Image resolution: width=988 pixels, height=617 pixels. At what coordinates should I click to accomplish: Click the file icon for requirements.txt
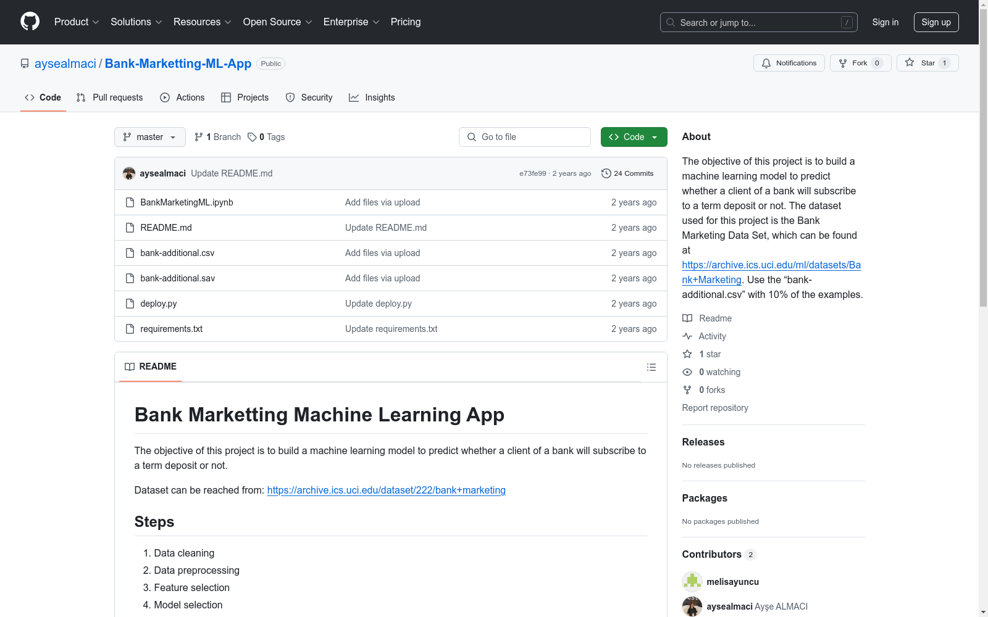pyautogui.click(x=130, y=329)
